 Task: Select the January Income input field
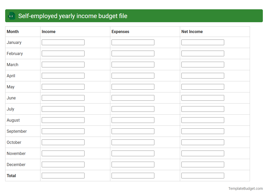(63, 42)
